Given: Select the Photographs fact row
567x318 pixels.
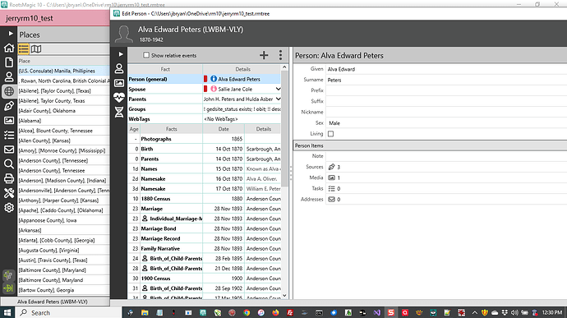Looking at the screenshot, I should [205, 139].
